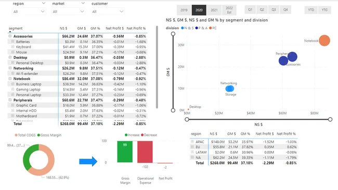Expand the Personal Desktop row
Viewport: 338px width, 190px height.
(x=12, y=62)
